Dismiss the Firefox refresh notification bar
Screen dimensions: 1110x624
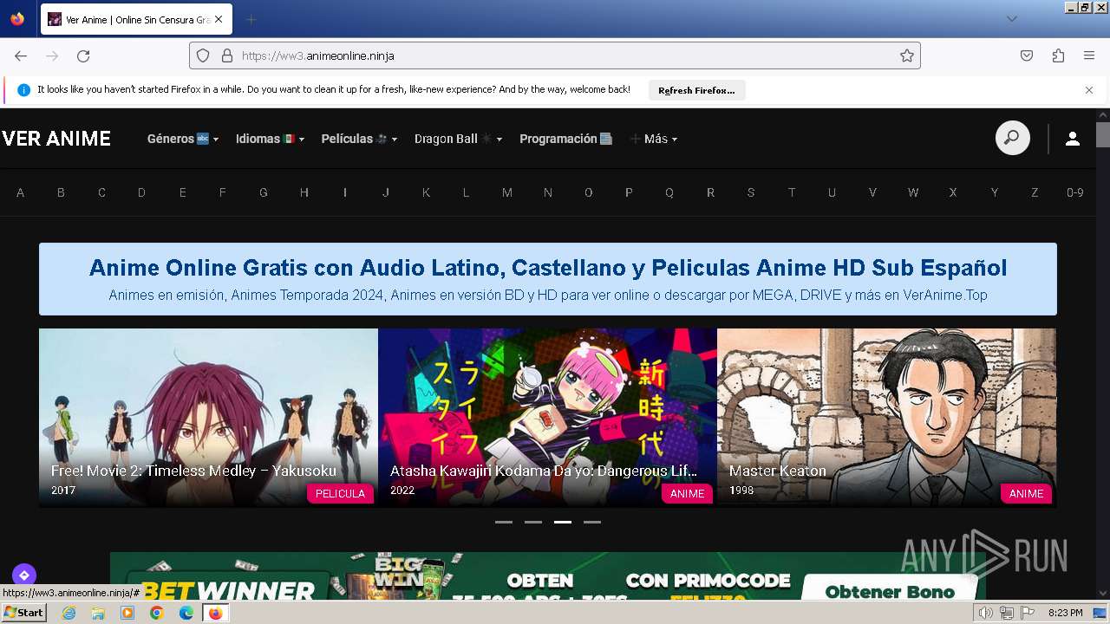(1089, 90)
